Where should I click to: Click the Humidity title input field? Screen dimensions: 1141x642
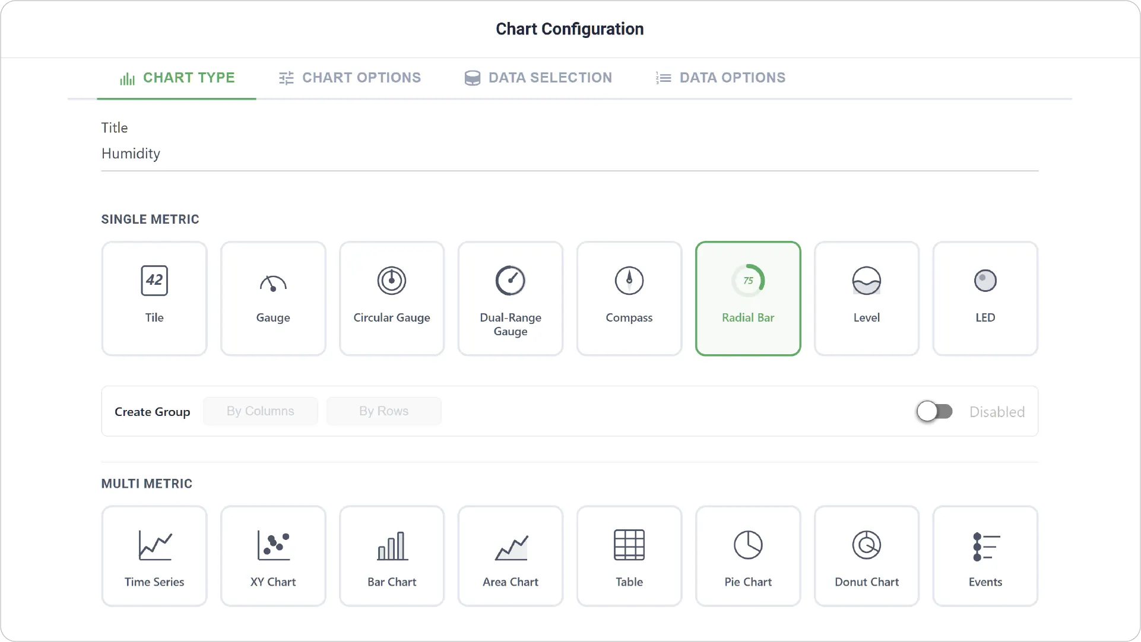pos(570,154)
